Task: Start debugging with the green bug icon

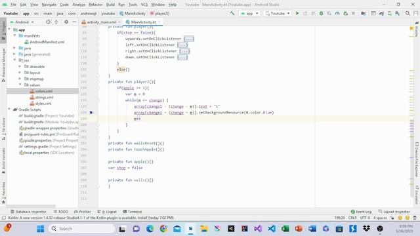Action: pos(321,13)
